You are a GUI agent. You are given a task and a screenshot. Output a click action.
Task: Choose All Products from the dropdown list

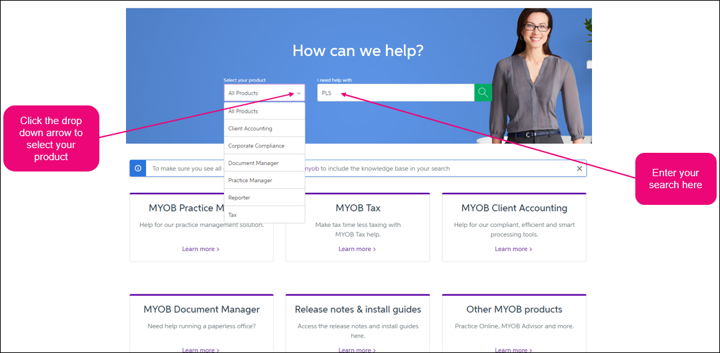[264, 111]
